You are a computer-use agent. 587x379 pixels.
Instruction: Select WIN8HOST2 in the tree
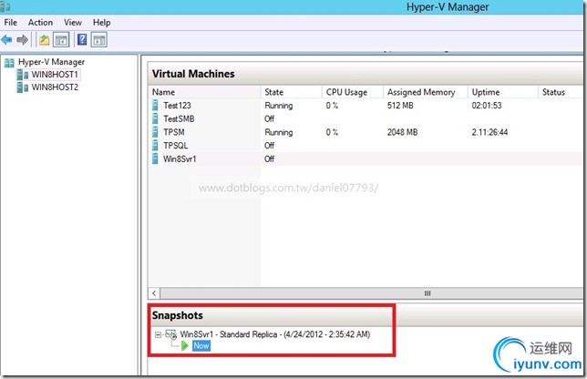coord(55,87)
